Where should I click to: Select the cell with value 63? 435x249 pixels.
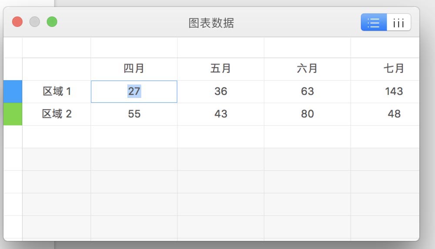(307, 91)
